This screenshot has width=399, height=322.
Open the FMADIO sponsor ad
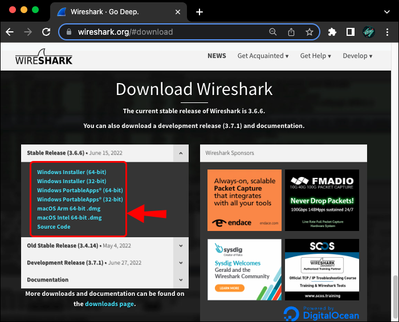coord(322,200)
